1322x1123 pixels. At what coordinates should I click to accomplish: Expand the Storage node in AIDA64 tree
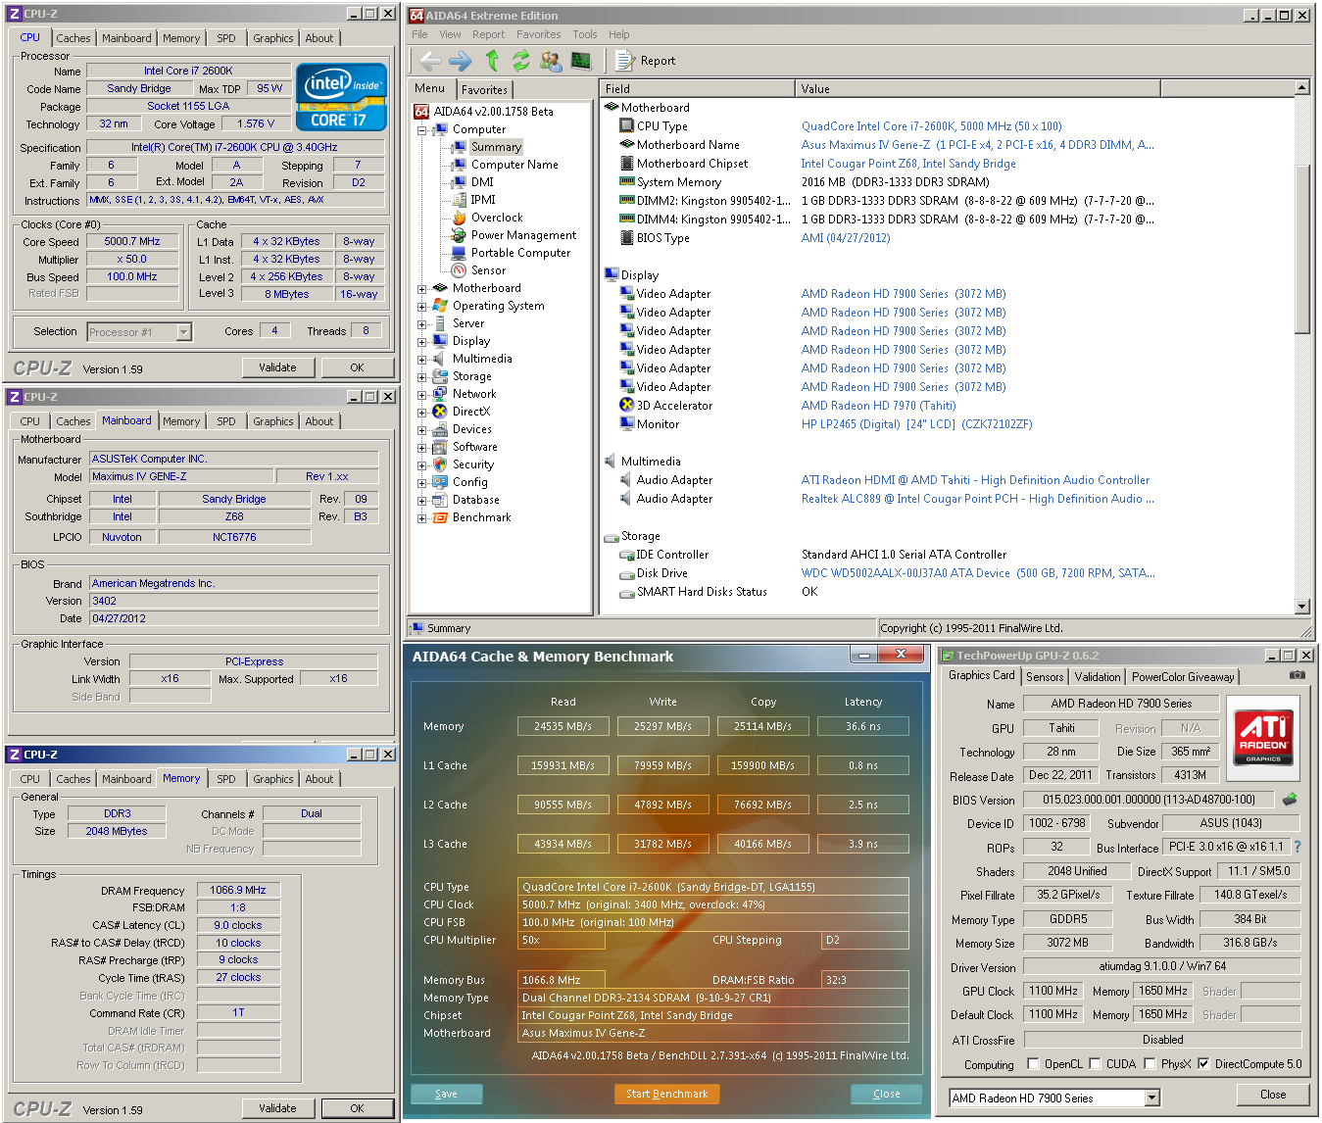click(421, 376)
